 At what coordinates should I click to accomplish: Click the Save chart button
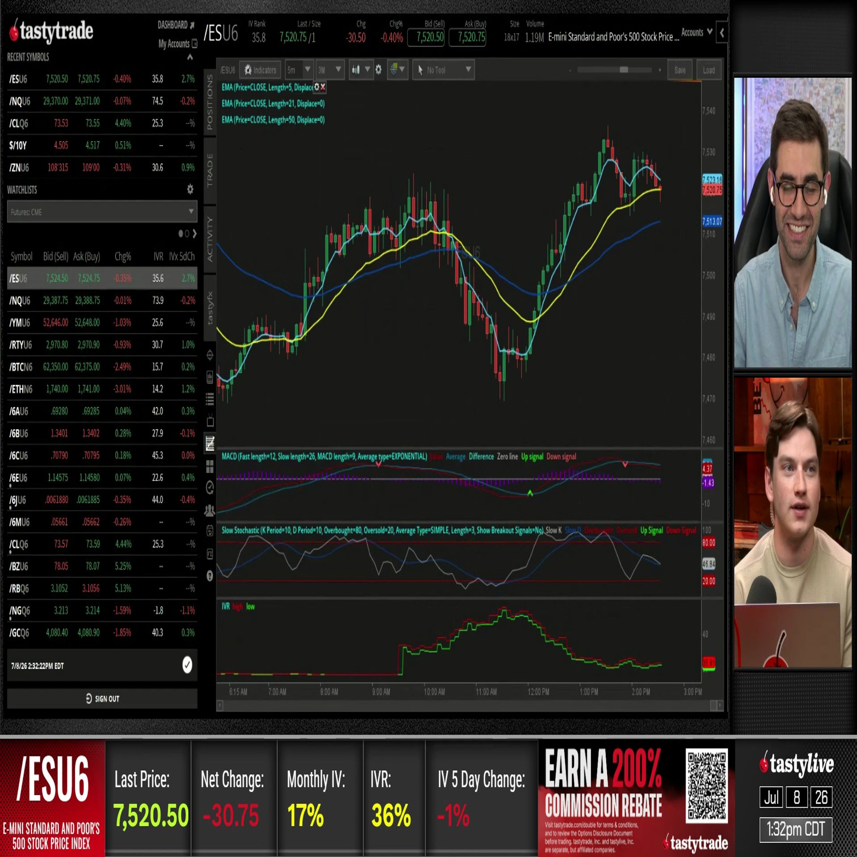[x=680, y=70]
